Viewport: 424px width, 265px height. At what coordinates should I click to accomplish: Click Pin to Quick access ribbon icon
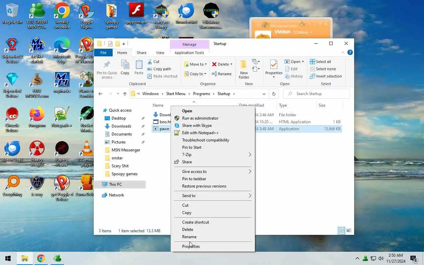[107, 70]
